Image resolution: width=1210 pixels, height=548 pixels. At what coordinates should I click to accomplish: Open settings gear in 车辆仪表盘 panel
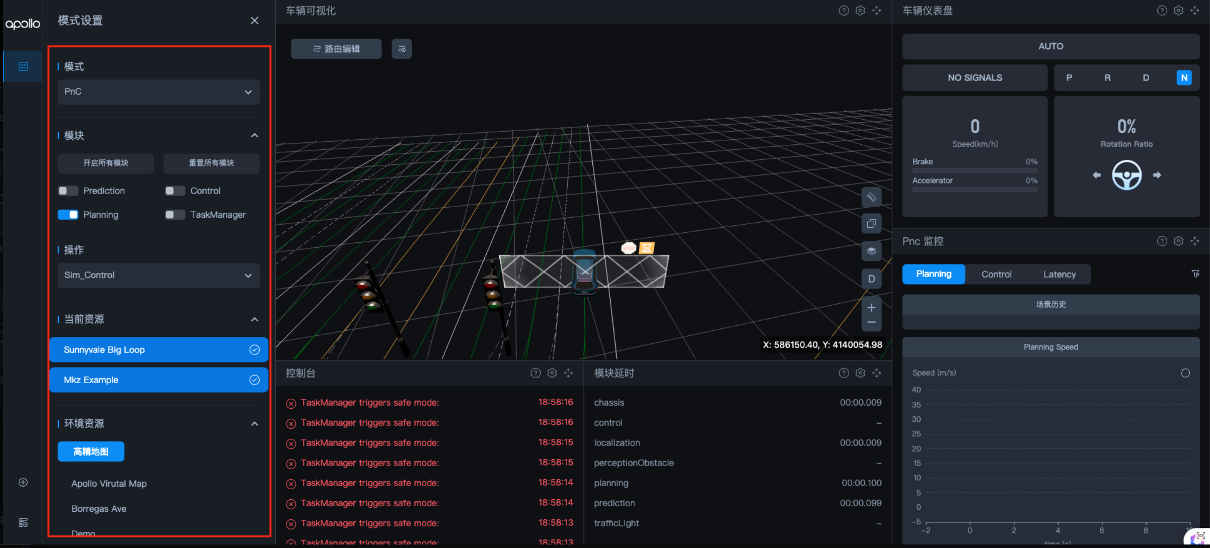coord(1178,11)
